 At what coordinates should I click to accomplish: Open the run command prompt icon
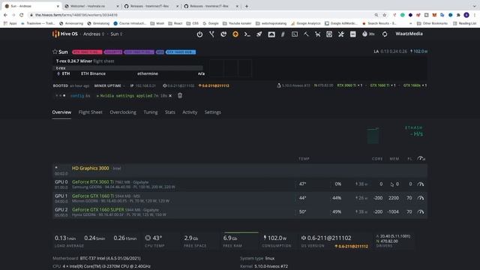pos(247,34)
